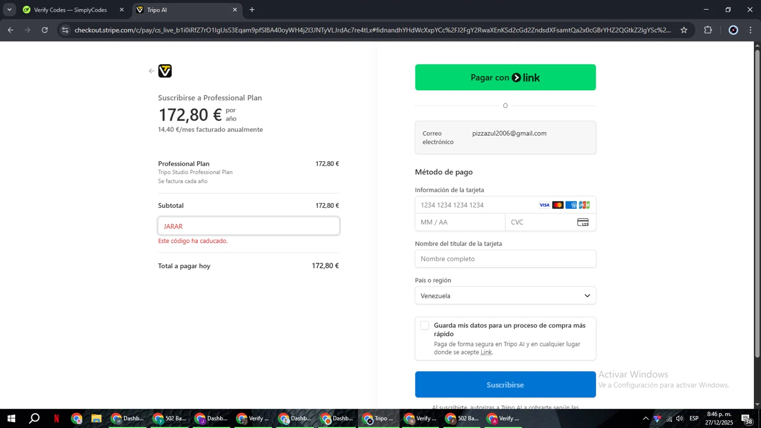Click 'Total a pagar hoy' label

(x=184, y=266)
